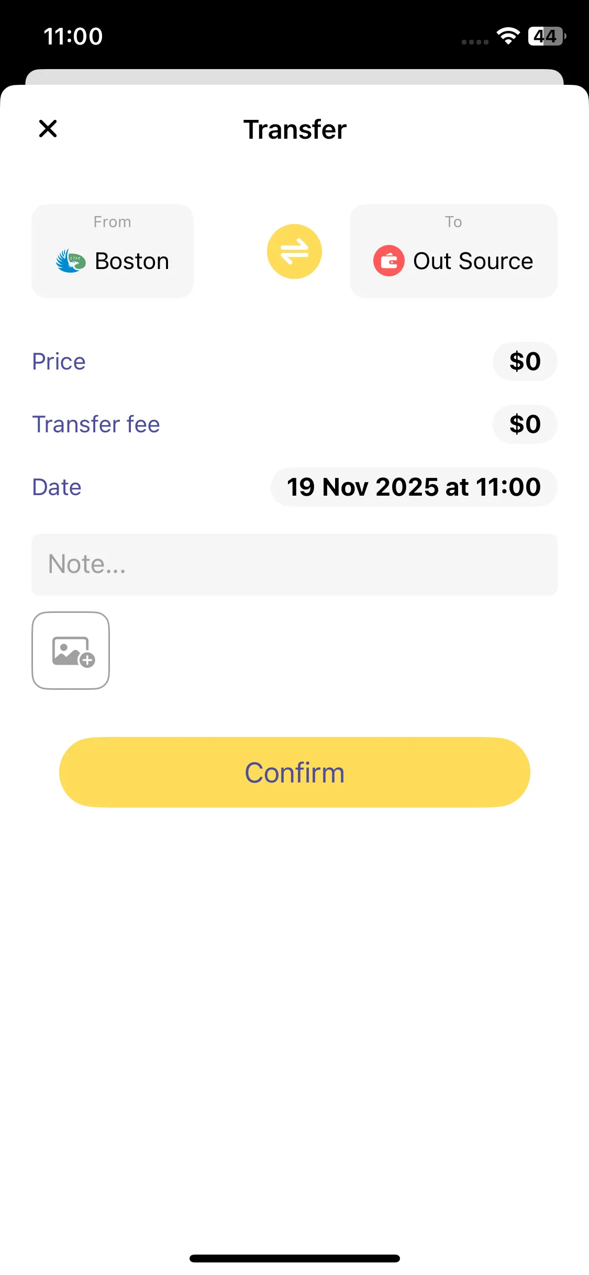Tap the cellular signal dots
Screen dimensions: 589x1275
(x=475, y=42)
